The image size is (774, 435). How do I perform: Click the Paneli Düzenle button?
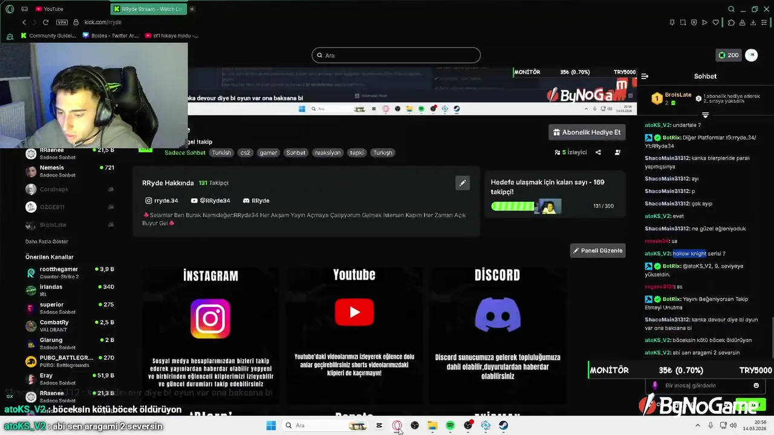point(597,251)
